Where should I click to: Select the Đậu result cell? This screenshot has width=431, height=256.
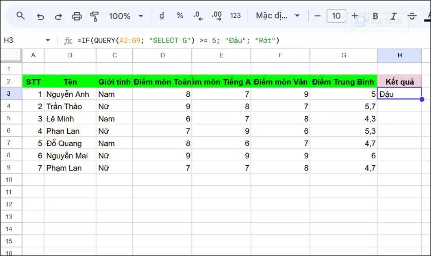pos(399,94)
